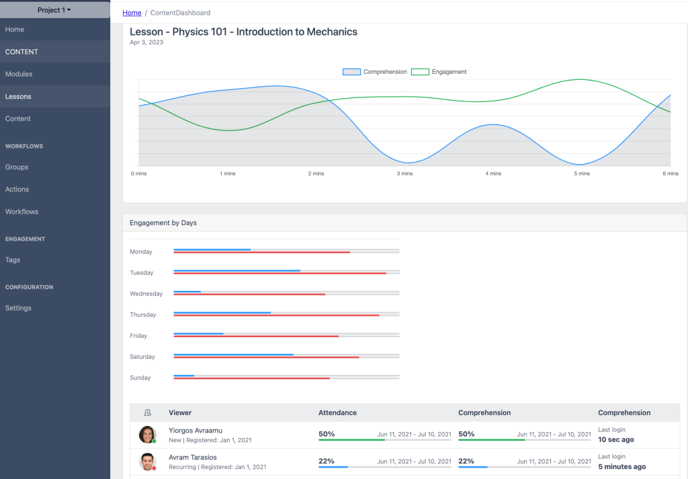Open Tags under the Engagement section
The width and height of the screenshot is (688, 479).
13,260
